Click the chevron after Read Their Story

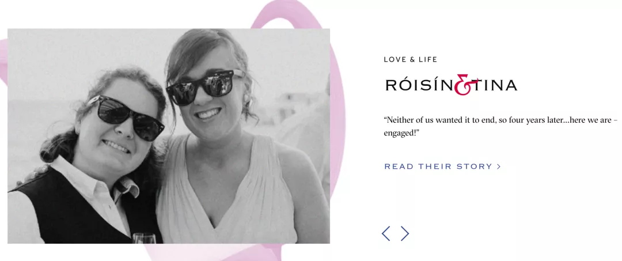click(499, 167)
